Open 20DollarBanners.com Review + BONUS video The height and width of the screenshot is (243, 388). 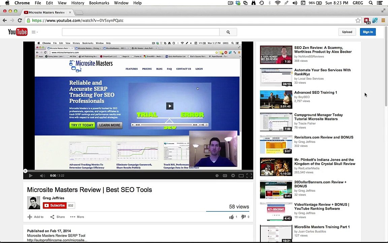320,184
